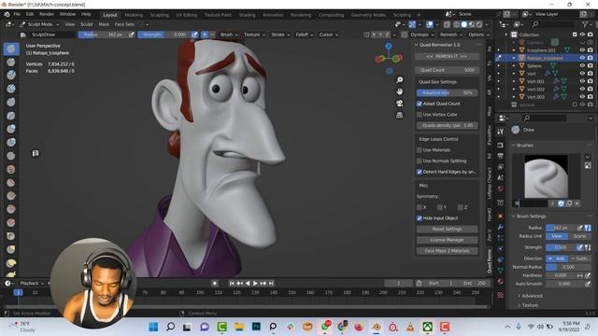Select wireframe shading mode icon

pos(457,24)
